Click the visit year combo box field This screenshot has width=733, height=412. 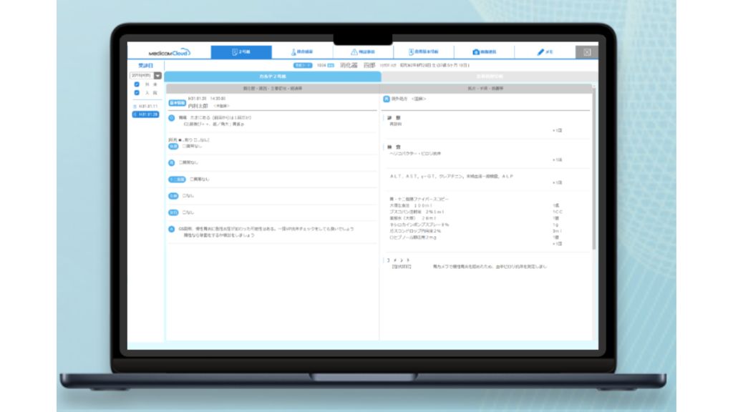click(x=140, y=75)
